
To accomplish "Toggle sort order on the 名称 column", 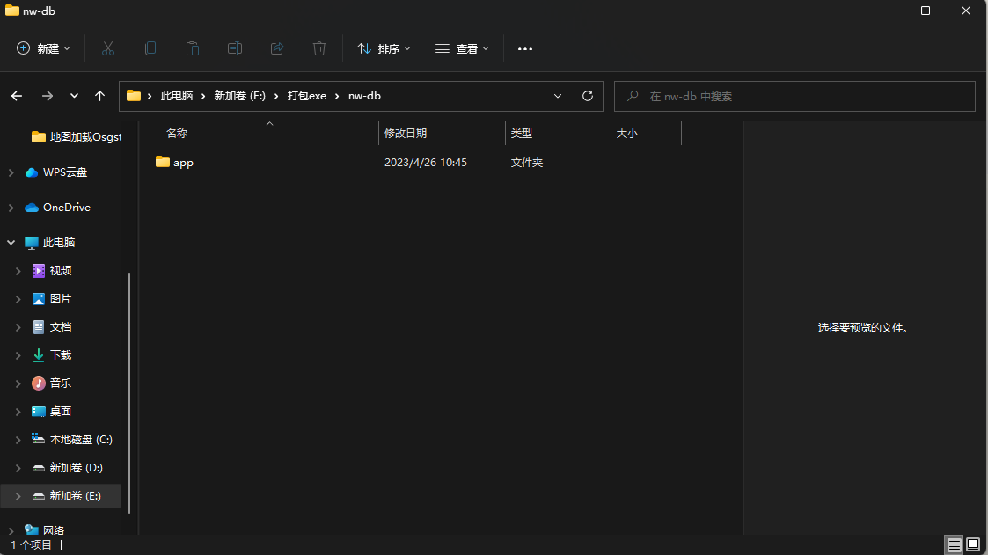I will click(177, 132).
